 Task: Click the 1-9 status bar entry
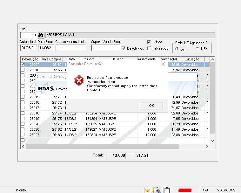coord(205,190)
